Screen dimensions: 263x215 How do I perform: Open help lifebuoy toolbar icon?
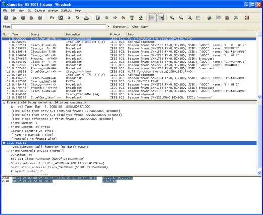pos(247,18)
